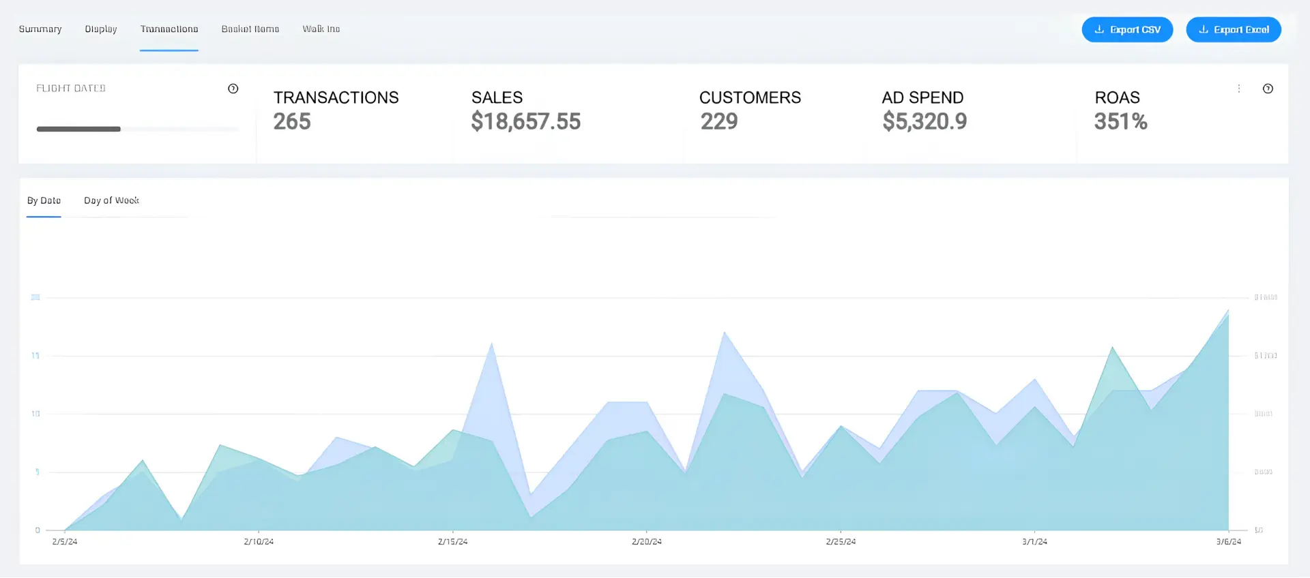Open the Summary tab
This screenshot has width=1310, height=578.
click(40, 29)
